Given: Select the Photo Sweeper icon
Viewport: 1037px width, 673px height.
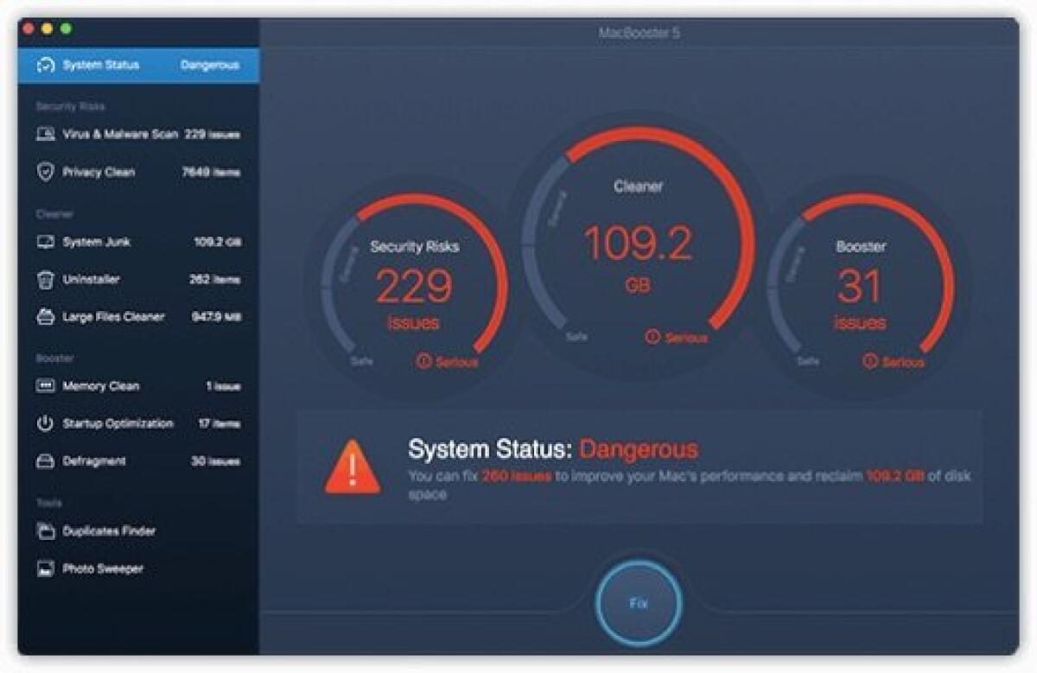Looking at the screenshot, I should click(x=46, y=568).
